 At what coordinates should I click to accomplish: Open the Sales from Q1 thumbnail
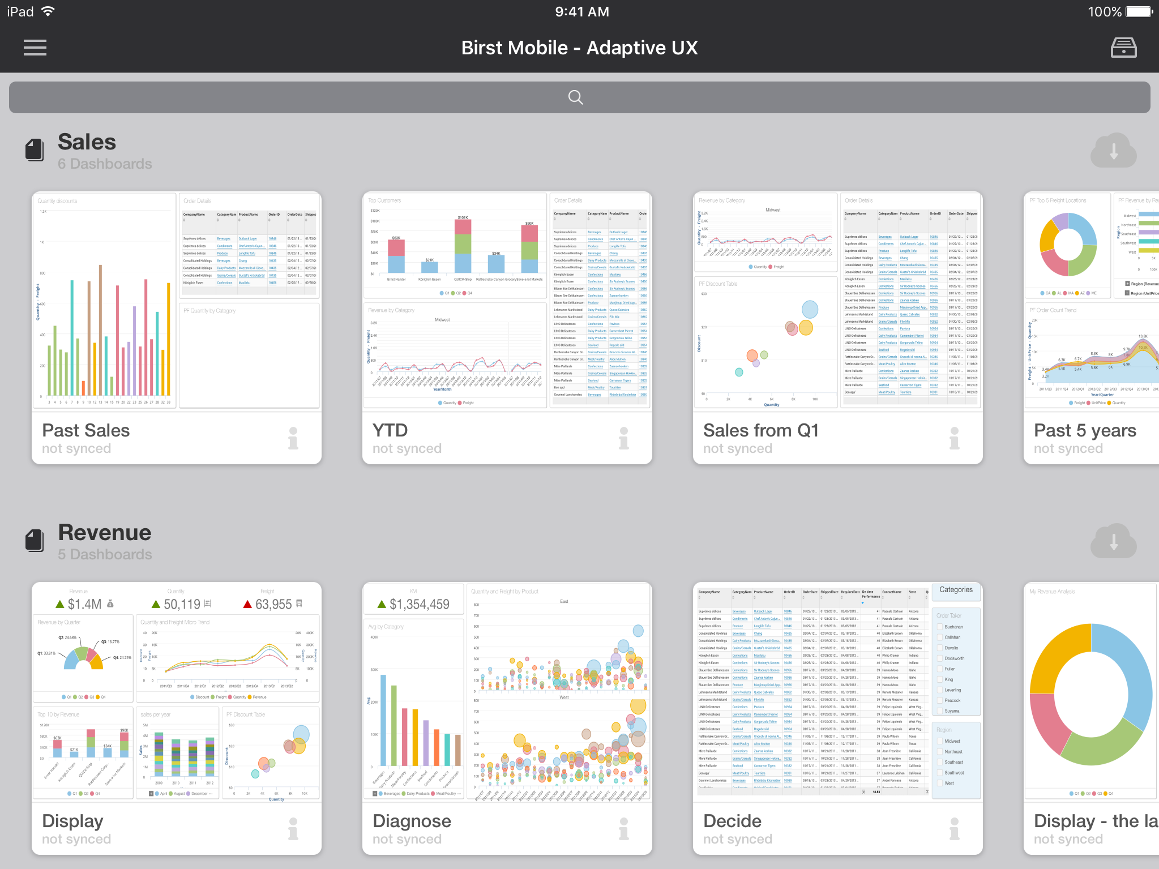point(837,300)
